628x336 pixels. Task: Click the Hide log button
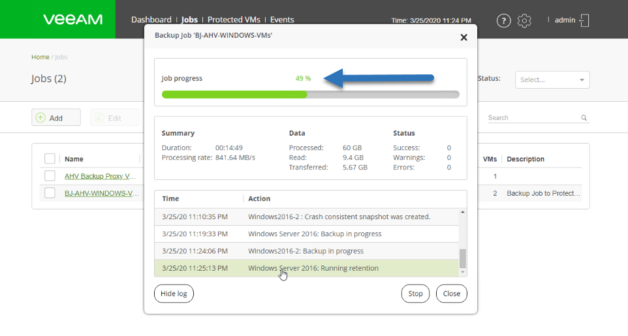(174, 294)
